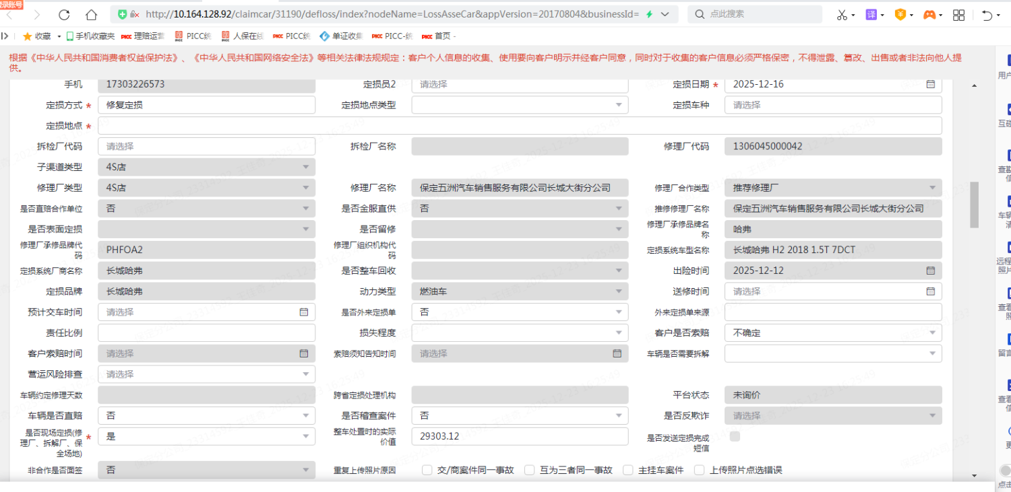This screenshot has height=492, width=1011.
Task: Open the 手机收藏夹 bookmark folder
Action: 89,36
